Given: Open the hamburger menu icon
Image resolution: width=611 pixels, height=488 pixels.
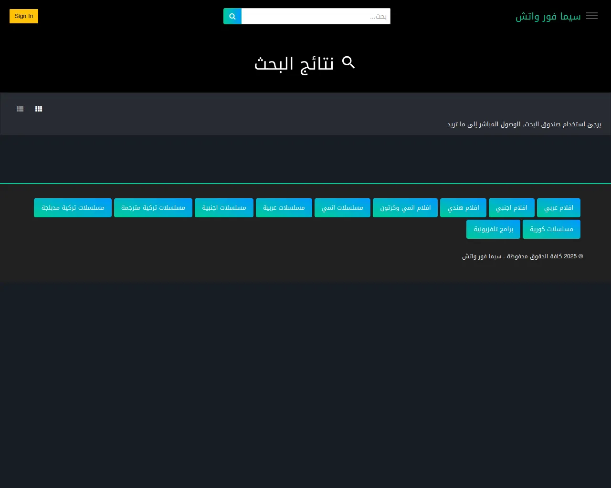Looking at the screenshot, I should [x=591, y=16].
